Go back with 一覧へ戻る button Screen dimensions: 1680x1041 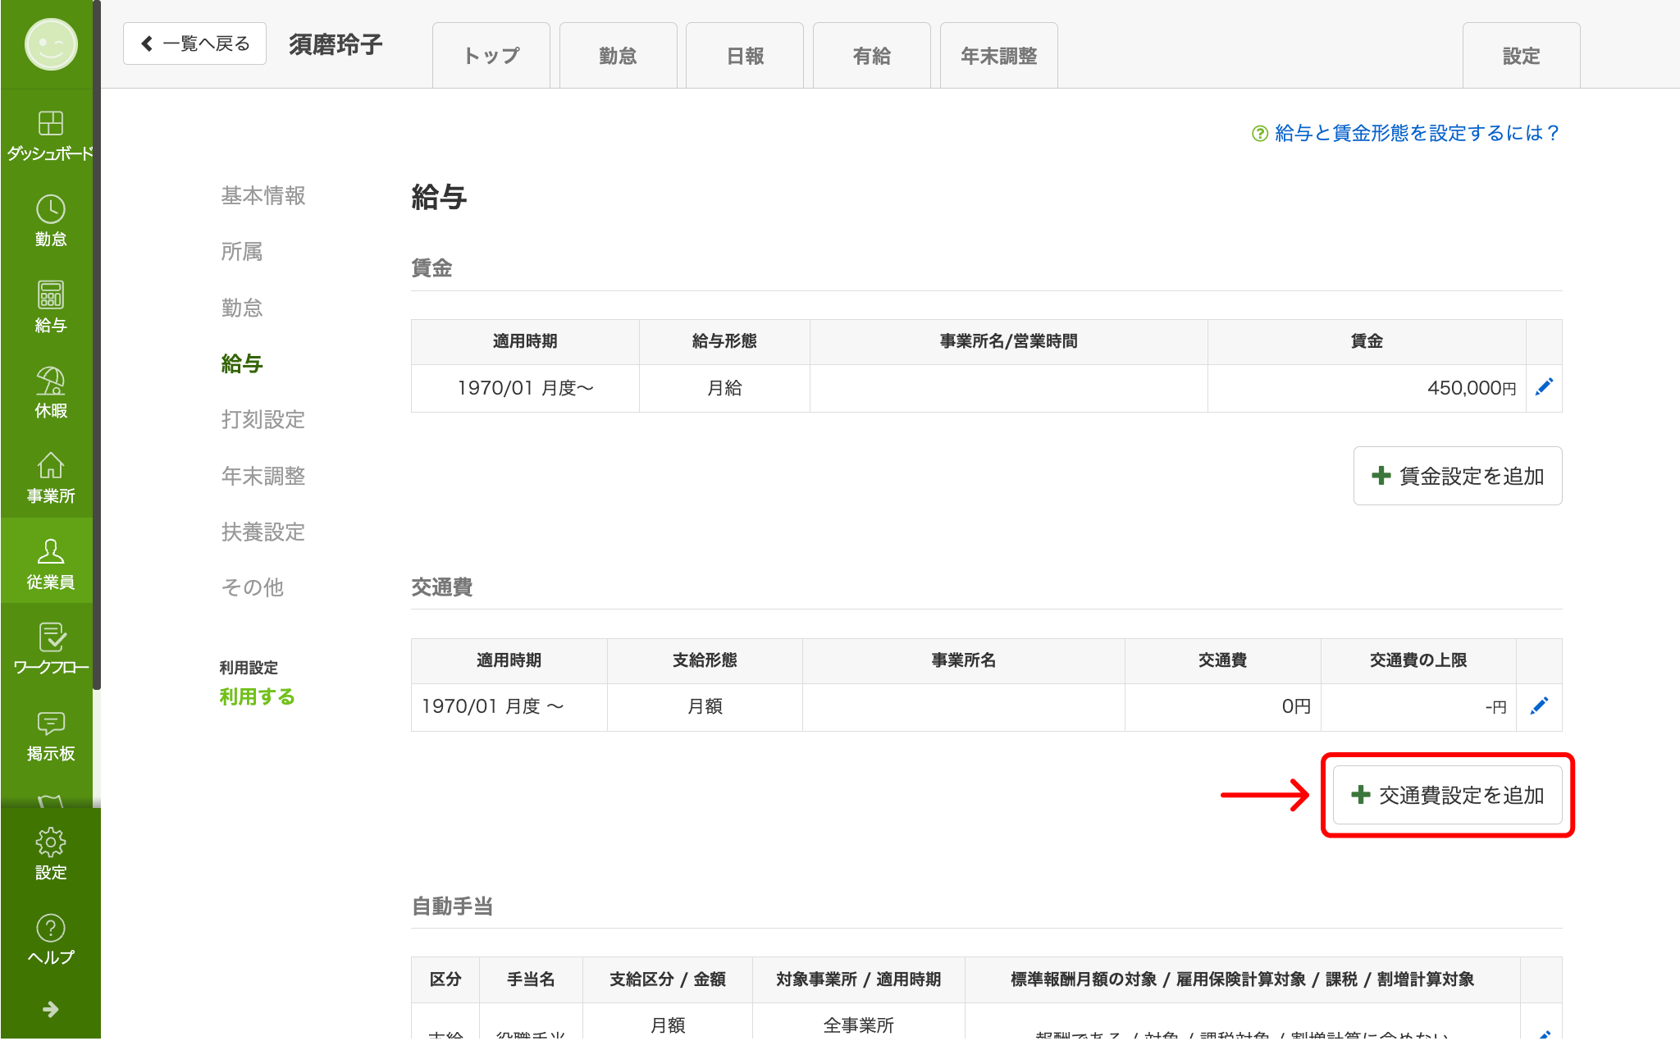[194, 43]
